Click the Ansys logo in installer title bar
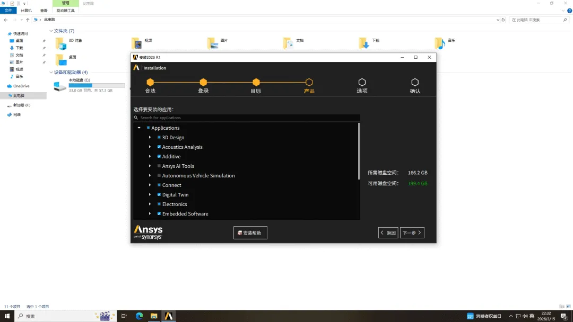The height and width of the screenshot is (322, 573). pyautogui.click(x=136, y=57)
